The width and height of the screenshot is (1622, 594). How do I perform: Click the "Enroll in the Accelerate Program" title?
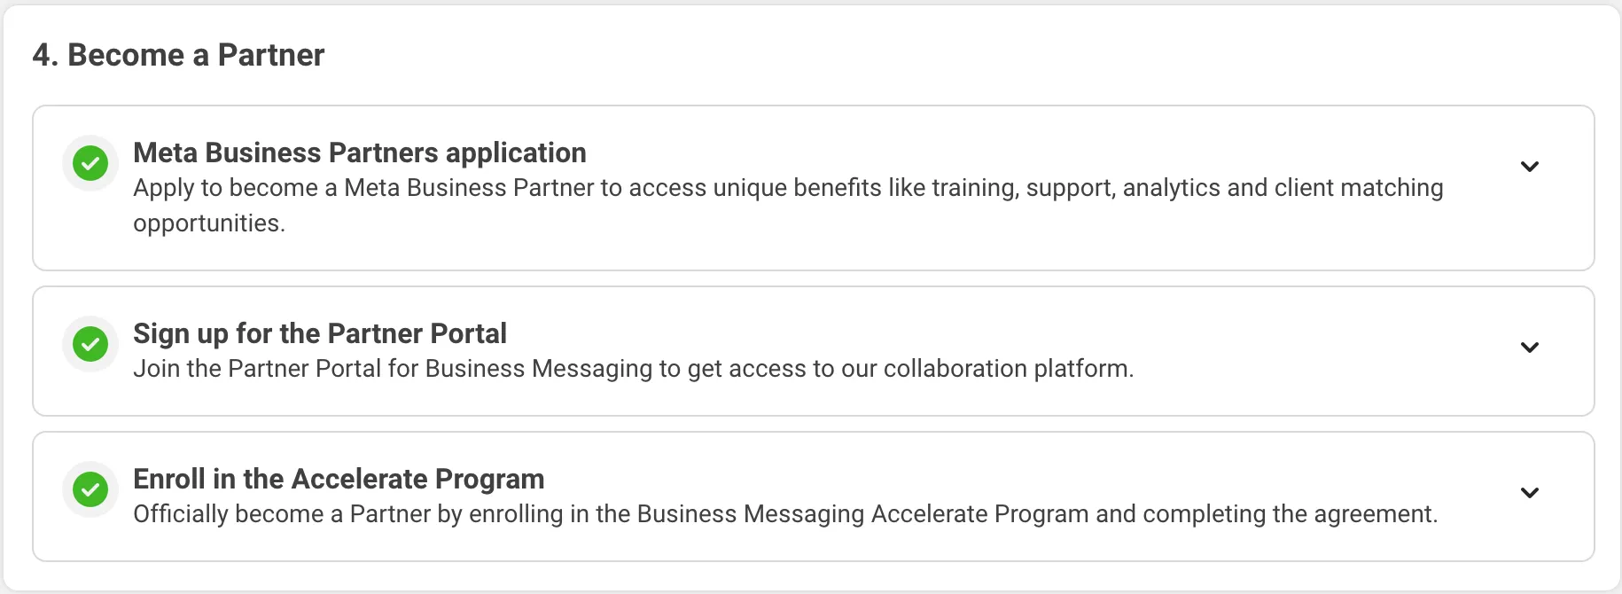[x=339, y=479]
